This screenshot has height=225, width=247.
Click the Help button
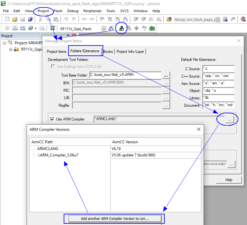pyautogui.click(x=229, y=180)
